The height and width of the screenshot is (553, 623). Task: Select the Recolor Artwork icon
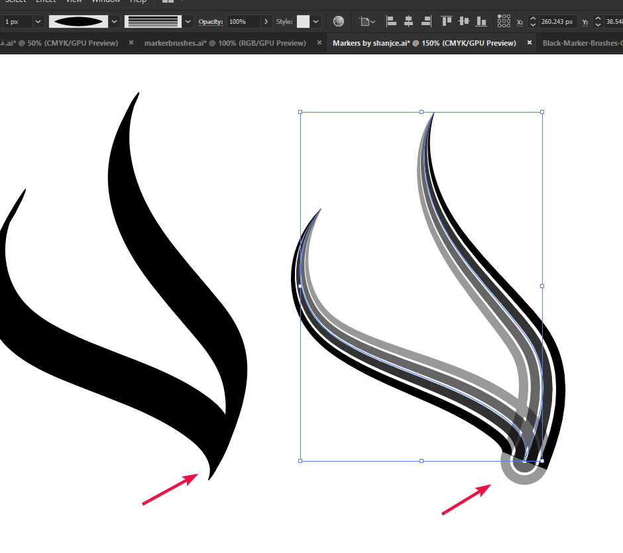(338, 21)
